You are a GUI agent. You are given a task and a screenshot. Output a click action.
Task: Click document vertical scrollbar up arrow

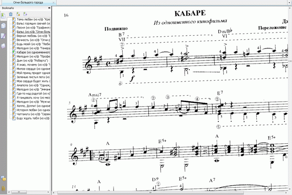(290, 8)
